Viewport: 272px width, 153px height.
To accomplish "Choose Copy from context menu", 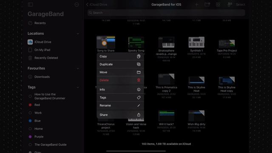I will click(x=120, y=57).
